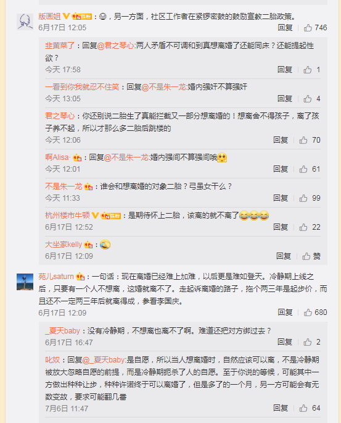
Task: Reply to _夏天baby's comment
Action: [285, 342]
